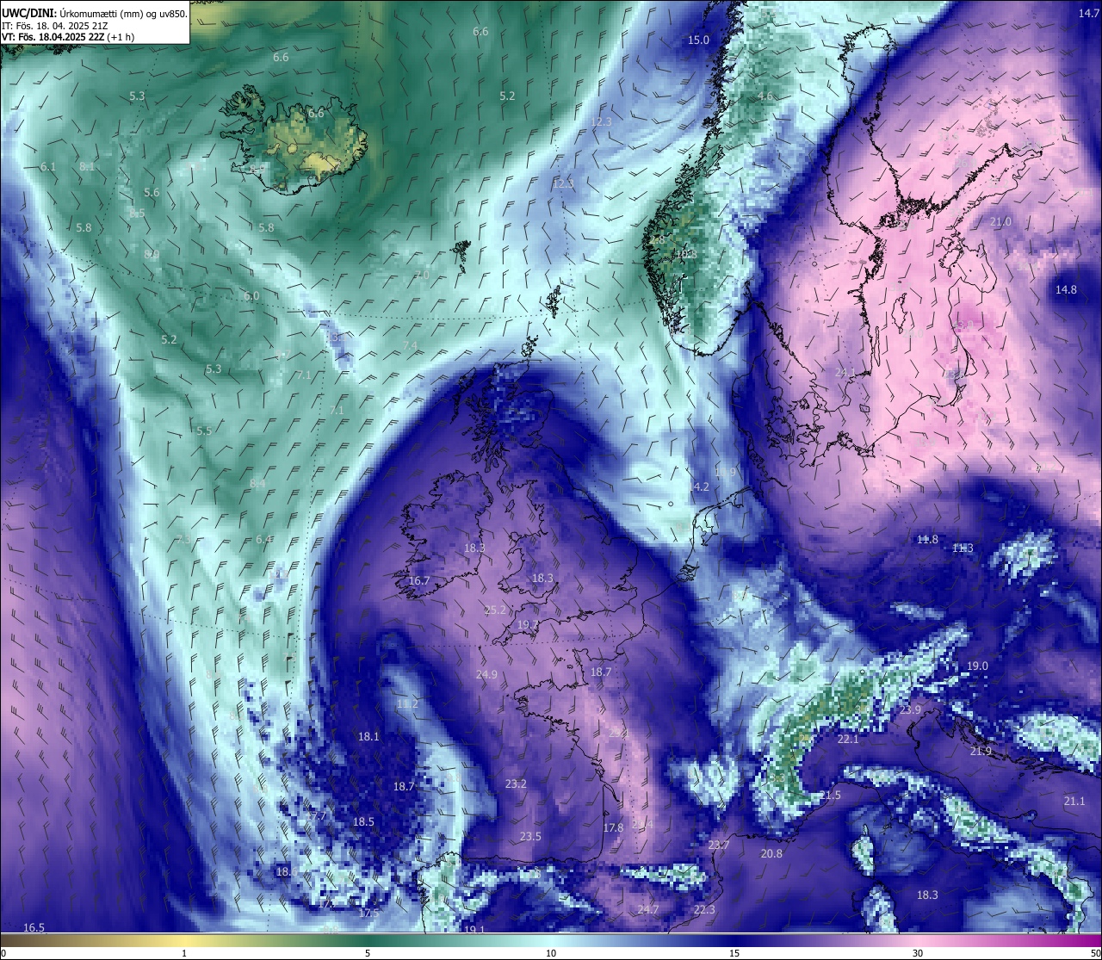Click the 19.0 value over the Balkans
The image size is (1102, 960).
(x=977, y=666)
